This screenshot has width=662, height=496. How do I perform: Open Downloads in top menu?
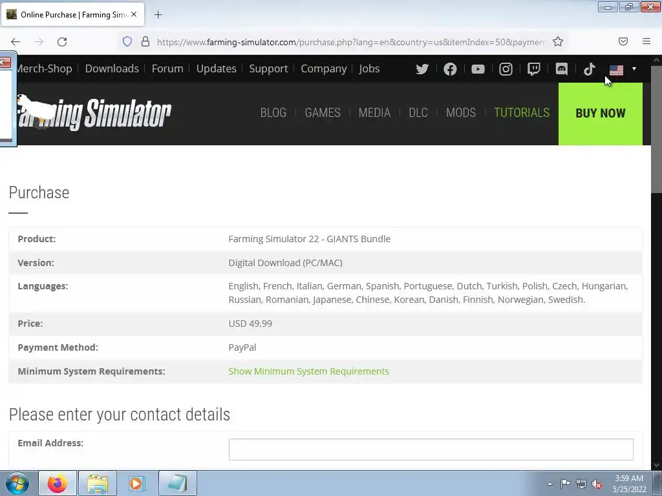coord(112,68)
